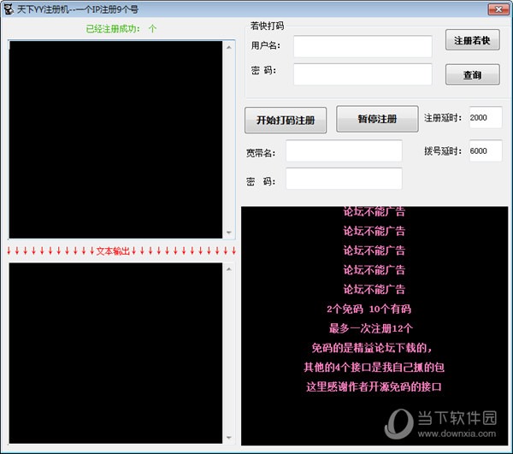The image size is (513, 454).
Task: Click the 宽带名 label
Action: point(261,153)
